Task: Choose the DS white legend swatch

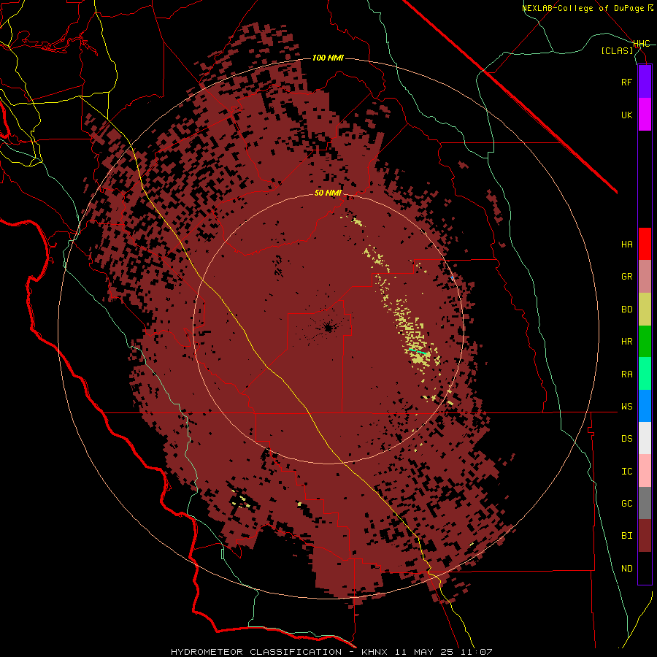Action: click(x=645, y=438)
